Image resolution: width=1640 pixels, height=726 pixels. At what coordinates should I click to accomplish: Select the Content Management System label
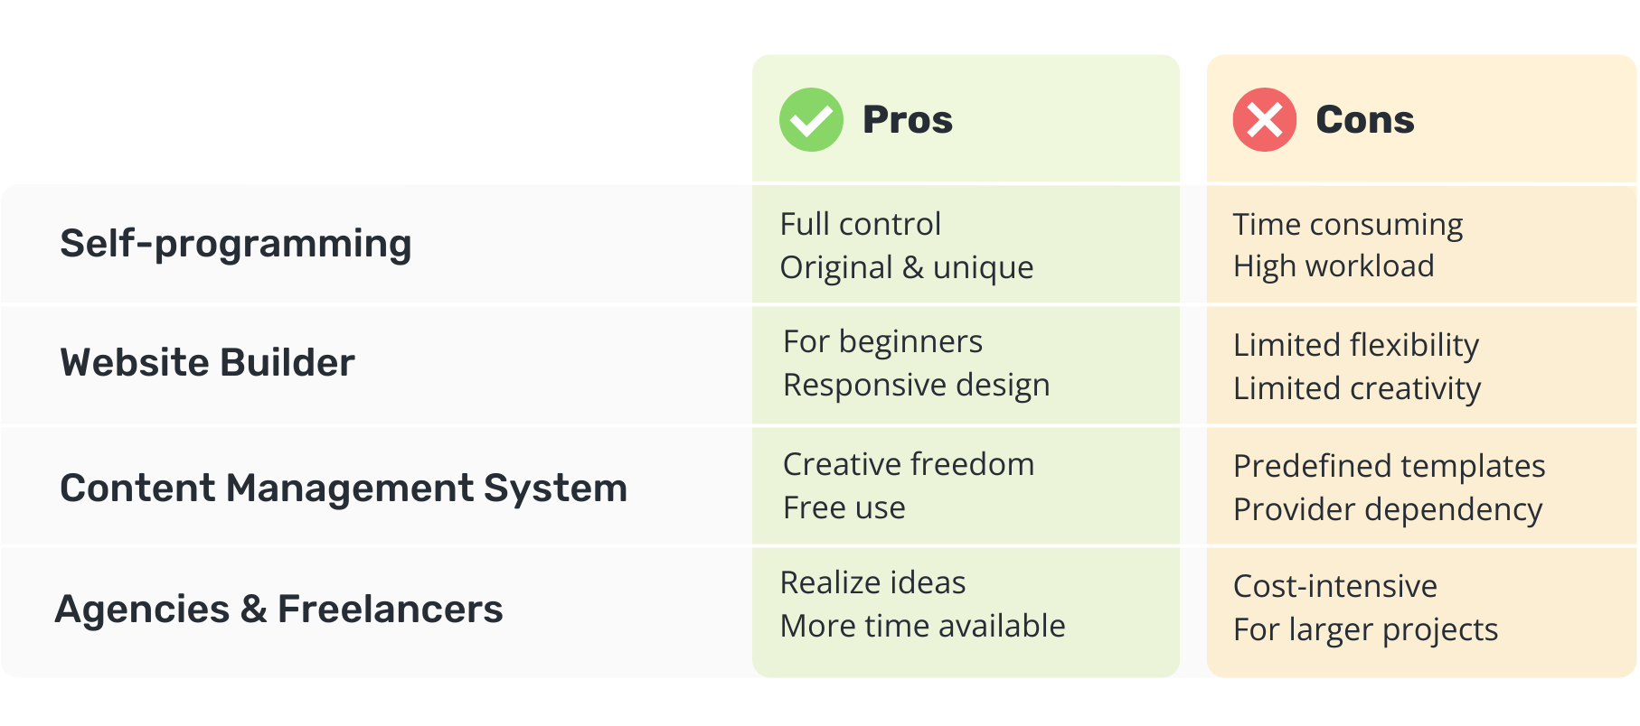344,489
